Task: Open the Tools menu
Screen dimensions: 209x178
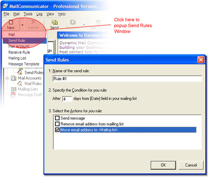Action: click(28, 14)
